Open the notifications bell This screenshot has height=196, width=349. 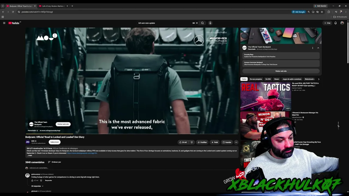click(x=336, y=23)
